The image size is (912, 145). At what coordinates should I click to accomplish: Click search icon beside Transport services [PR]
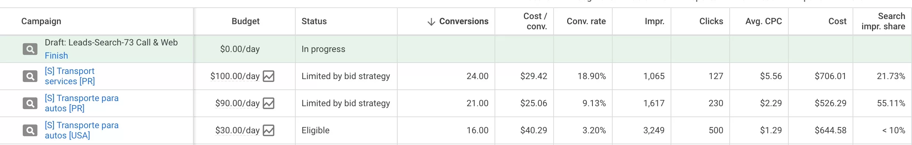[30, 76]
